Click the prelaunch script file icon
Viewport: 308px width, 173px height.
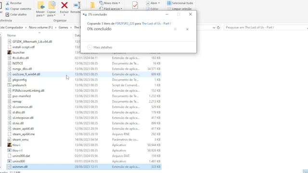10,85
